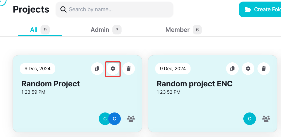This screenshot has height=137, width=281.
Task: Click the blue C avatar on Random Project
Action: pyautogui.click(x=114, y=119)
